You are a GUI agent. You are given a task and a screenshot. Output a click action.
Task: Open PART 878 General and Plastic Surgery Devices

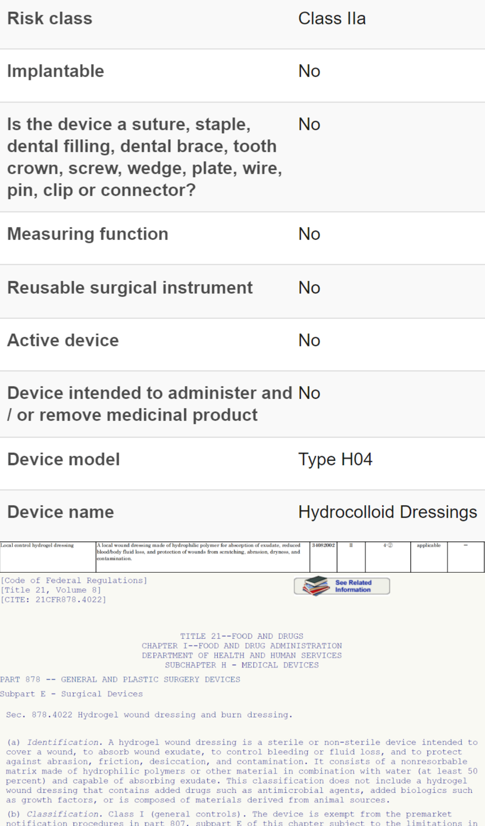(120, 680)
